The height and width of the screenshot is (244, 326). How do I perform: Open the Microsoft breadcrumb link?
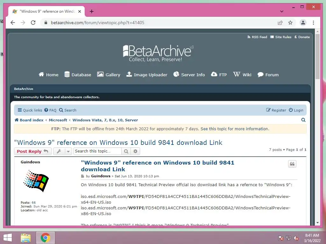coord(58,120)
